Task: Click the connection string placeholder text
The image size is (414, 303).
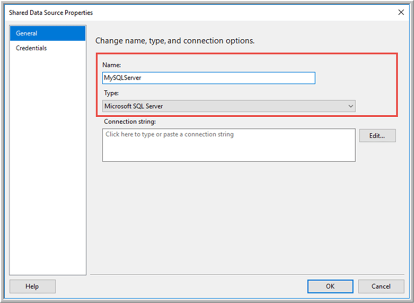Action: (x=169, y=135)
